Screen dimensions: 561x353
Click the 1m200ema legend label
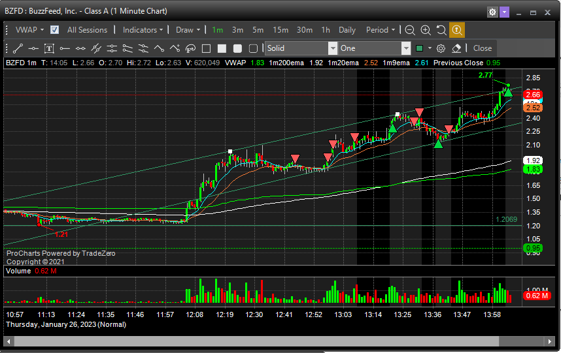coord(286,63)
